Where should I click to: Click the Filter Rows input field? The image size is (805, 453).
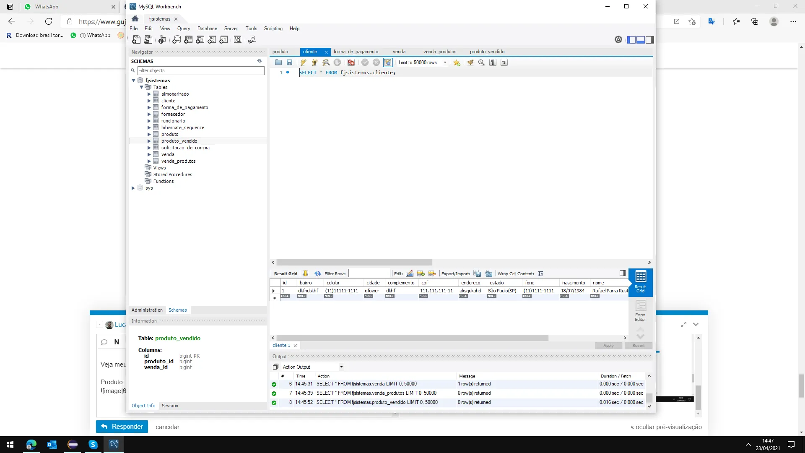369,273
